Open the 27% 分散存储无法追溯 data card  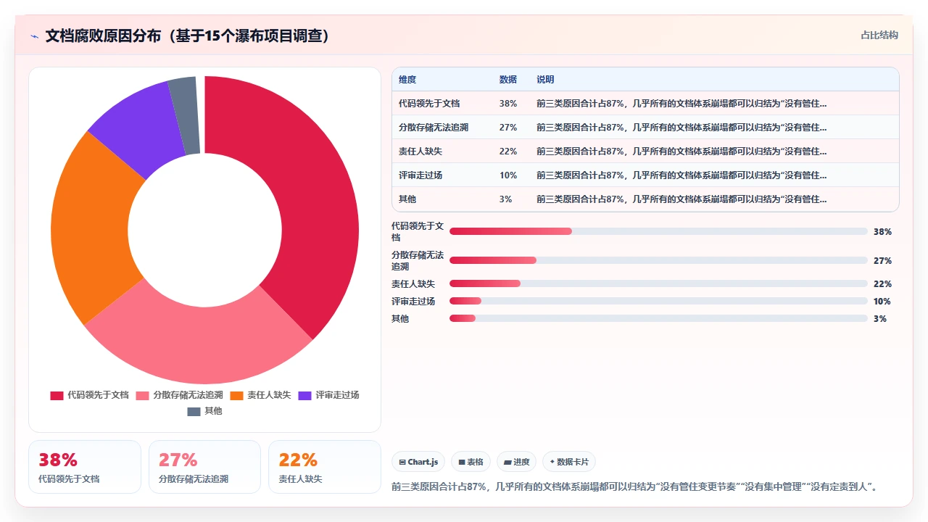[204, 467]
